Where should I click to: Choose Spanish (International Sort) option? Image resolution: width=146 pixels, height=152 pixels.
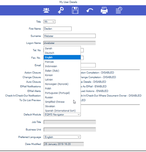click(x=62, y=111)
